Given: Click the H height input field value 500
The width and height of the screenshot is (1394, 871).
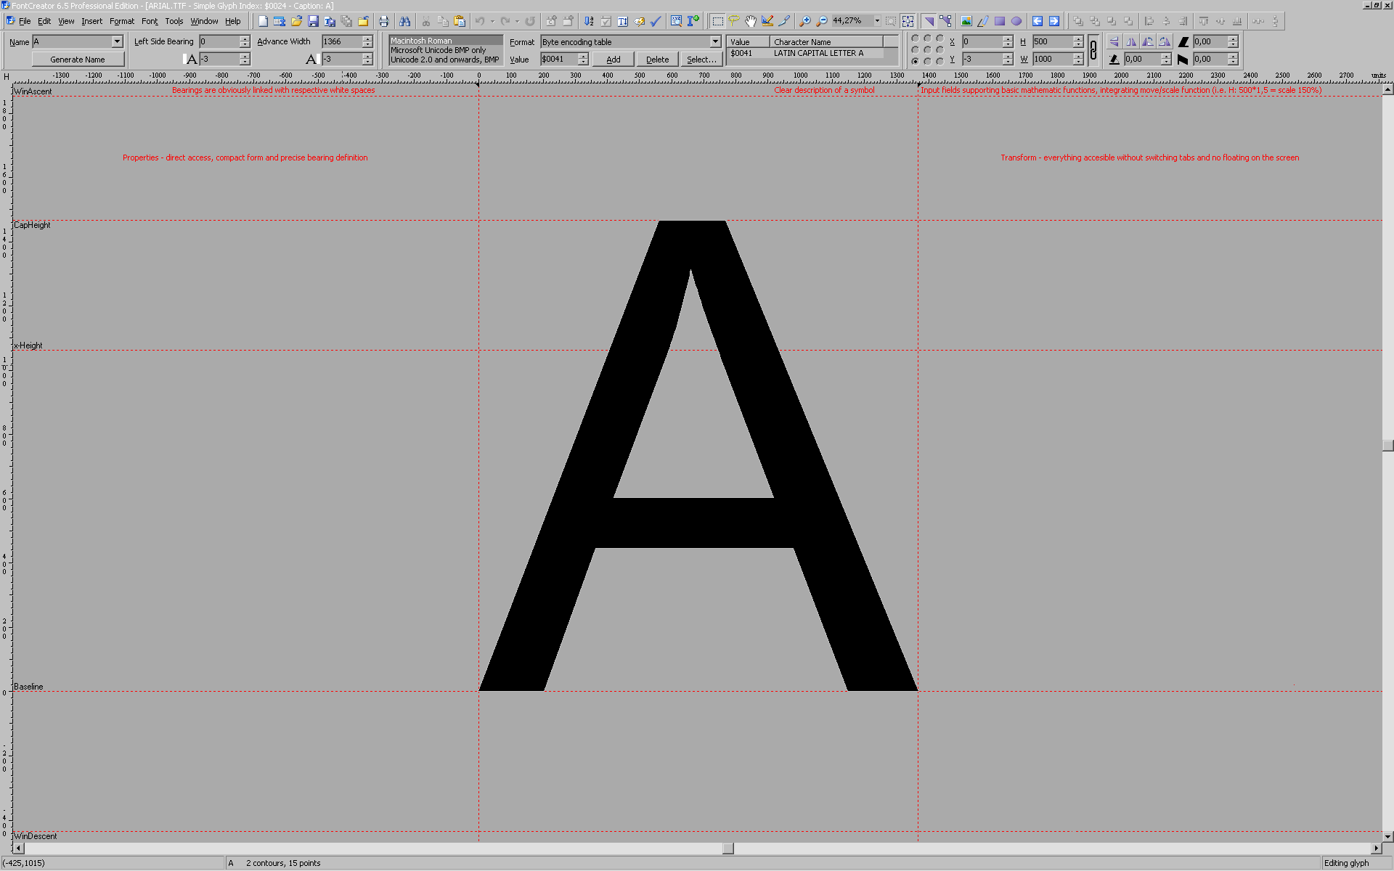Looking at the screenshot, I should [1053, 42].
